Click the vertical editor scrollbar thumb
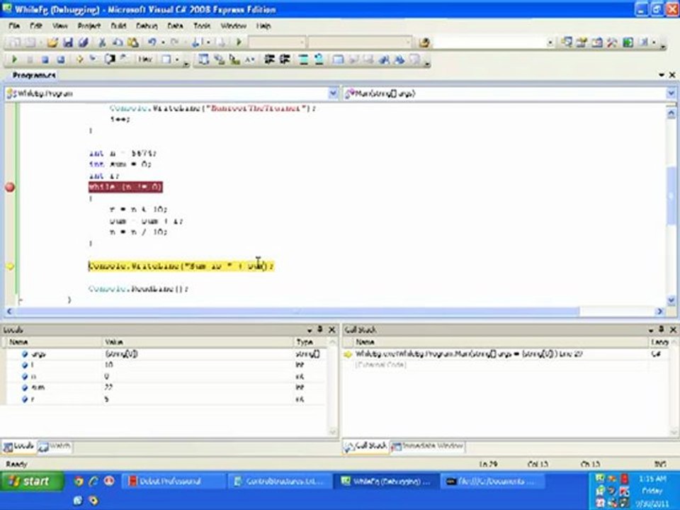This screenshot has width=680, height=510. click(x=671, y=195)
